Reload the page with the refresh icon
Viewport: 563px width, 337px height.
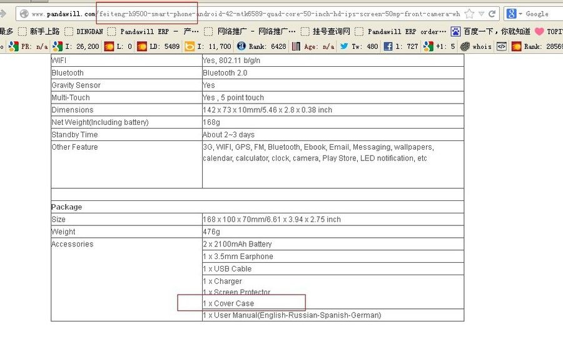point(492,14)
